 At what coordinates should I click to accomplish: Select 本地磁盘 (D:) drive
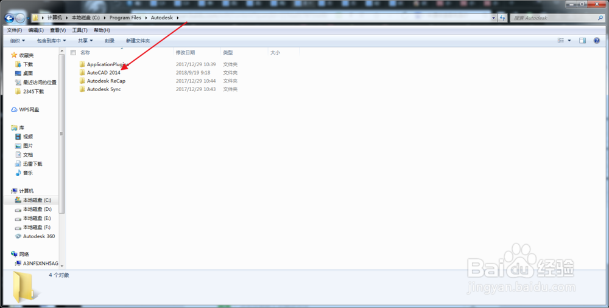coord(37,209)
